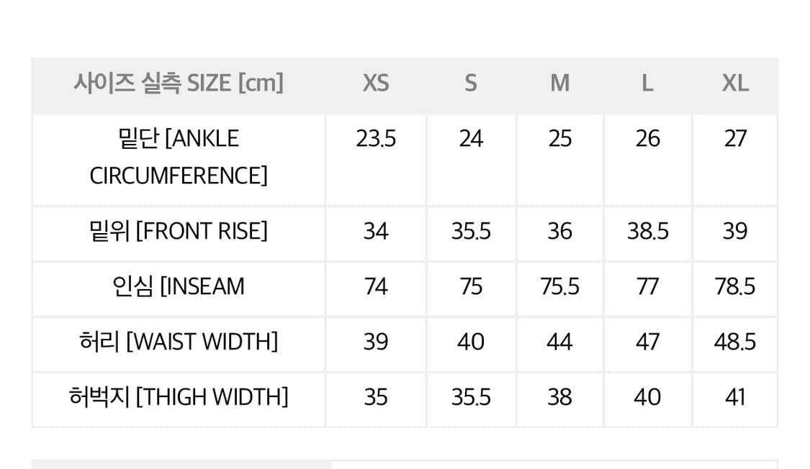
Task: Click the XL size column header
Action: click(x=735, y=83)
